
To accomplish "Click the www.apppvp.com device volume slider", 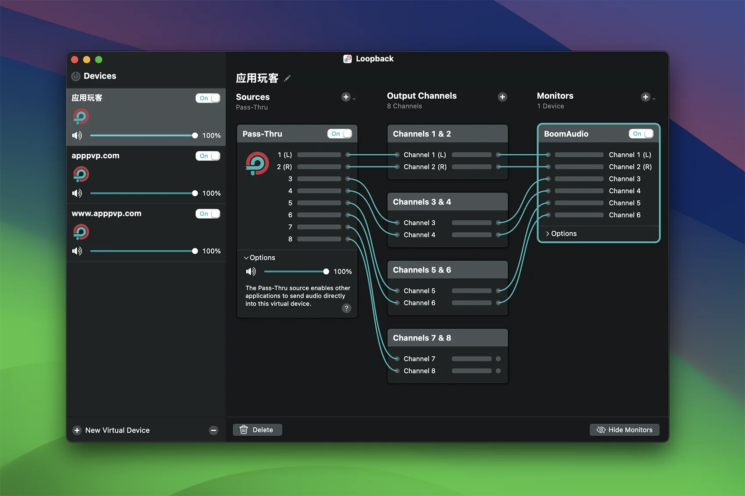I will (143, 251).
